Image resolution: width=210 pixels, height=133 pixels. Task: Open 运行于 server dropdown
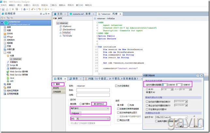(171, 117)
